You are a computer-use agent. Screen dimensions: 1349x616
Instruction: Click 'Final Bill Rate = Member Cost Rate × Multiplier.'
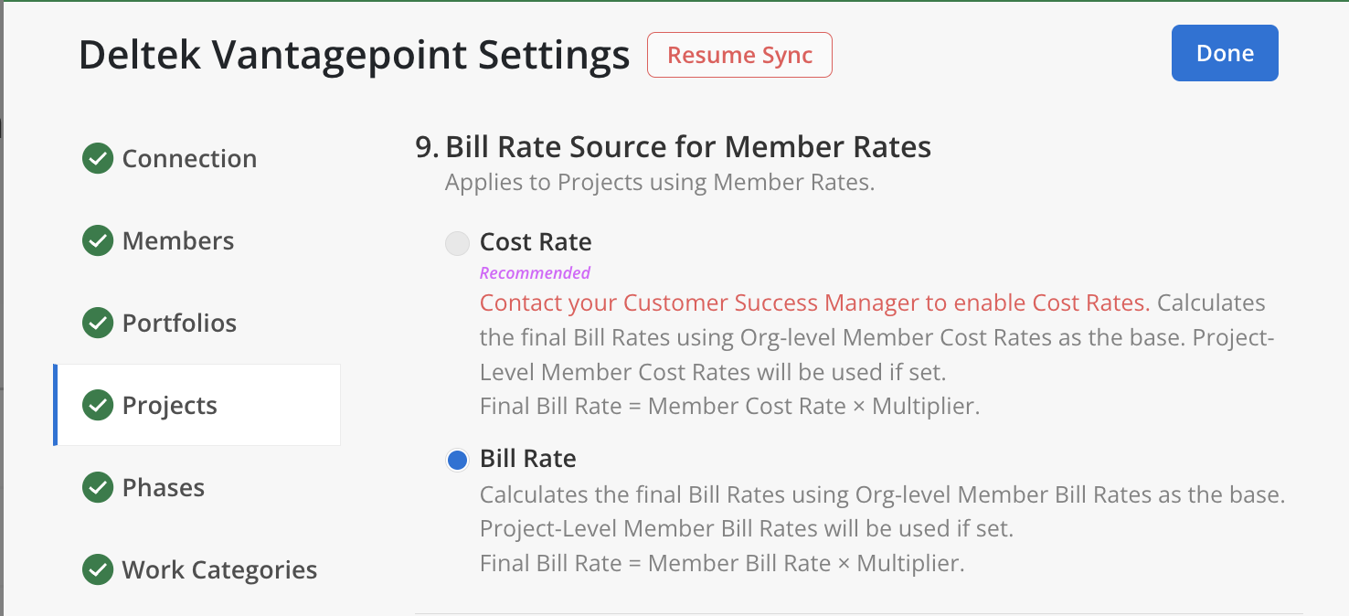pos(729,406)
